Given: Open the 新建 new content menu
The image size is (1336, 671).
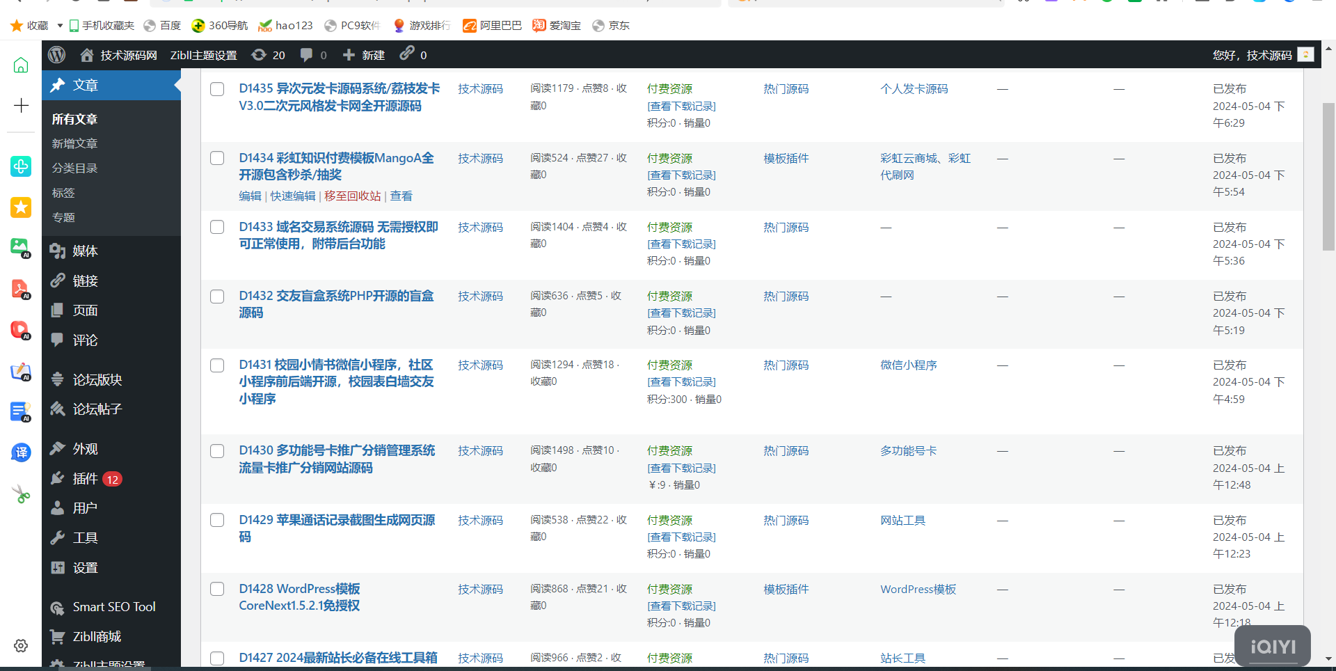Looking at the screenshot, I should click(x=364, y=55).
